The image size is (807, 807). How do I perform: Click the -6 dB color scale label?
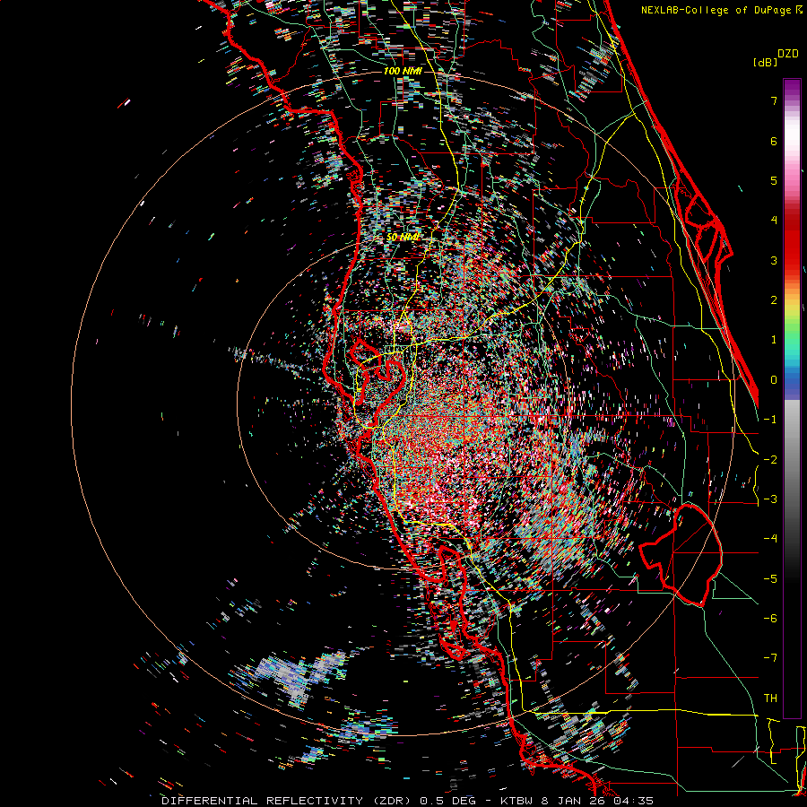(x=770, y=619)
